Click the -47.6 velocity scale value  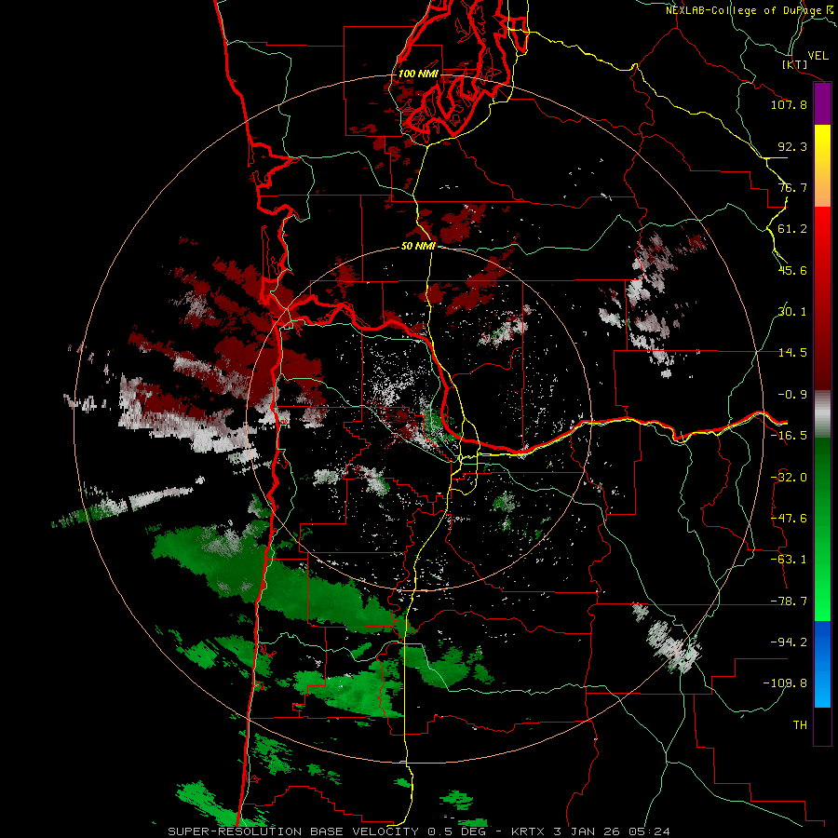tap(789, 519)
